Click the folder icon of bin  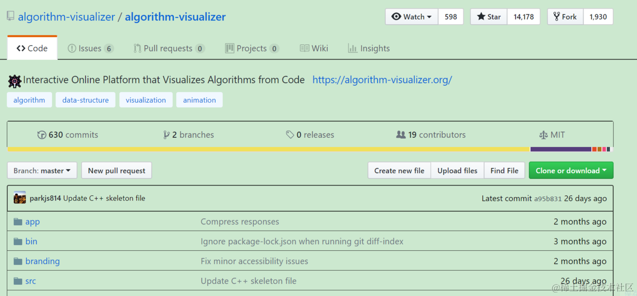[18, 242]
